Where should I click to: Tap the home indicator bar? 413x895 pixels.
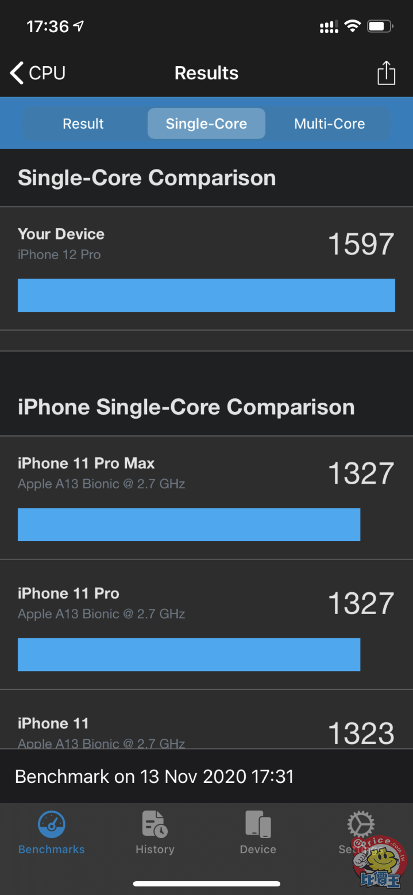(x=206, y=884)
